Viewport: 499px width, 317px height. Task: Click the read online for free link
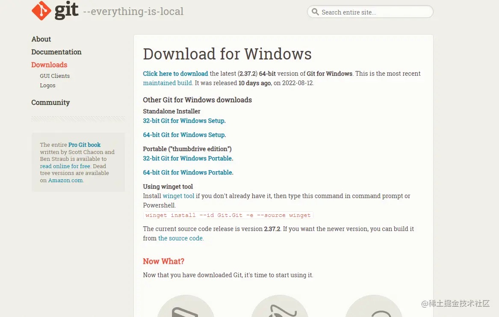pyautogui.click(x=65, y=166)
